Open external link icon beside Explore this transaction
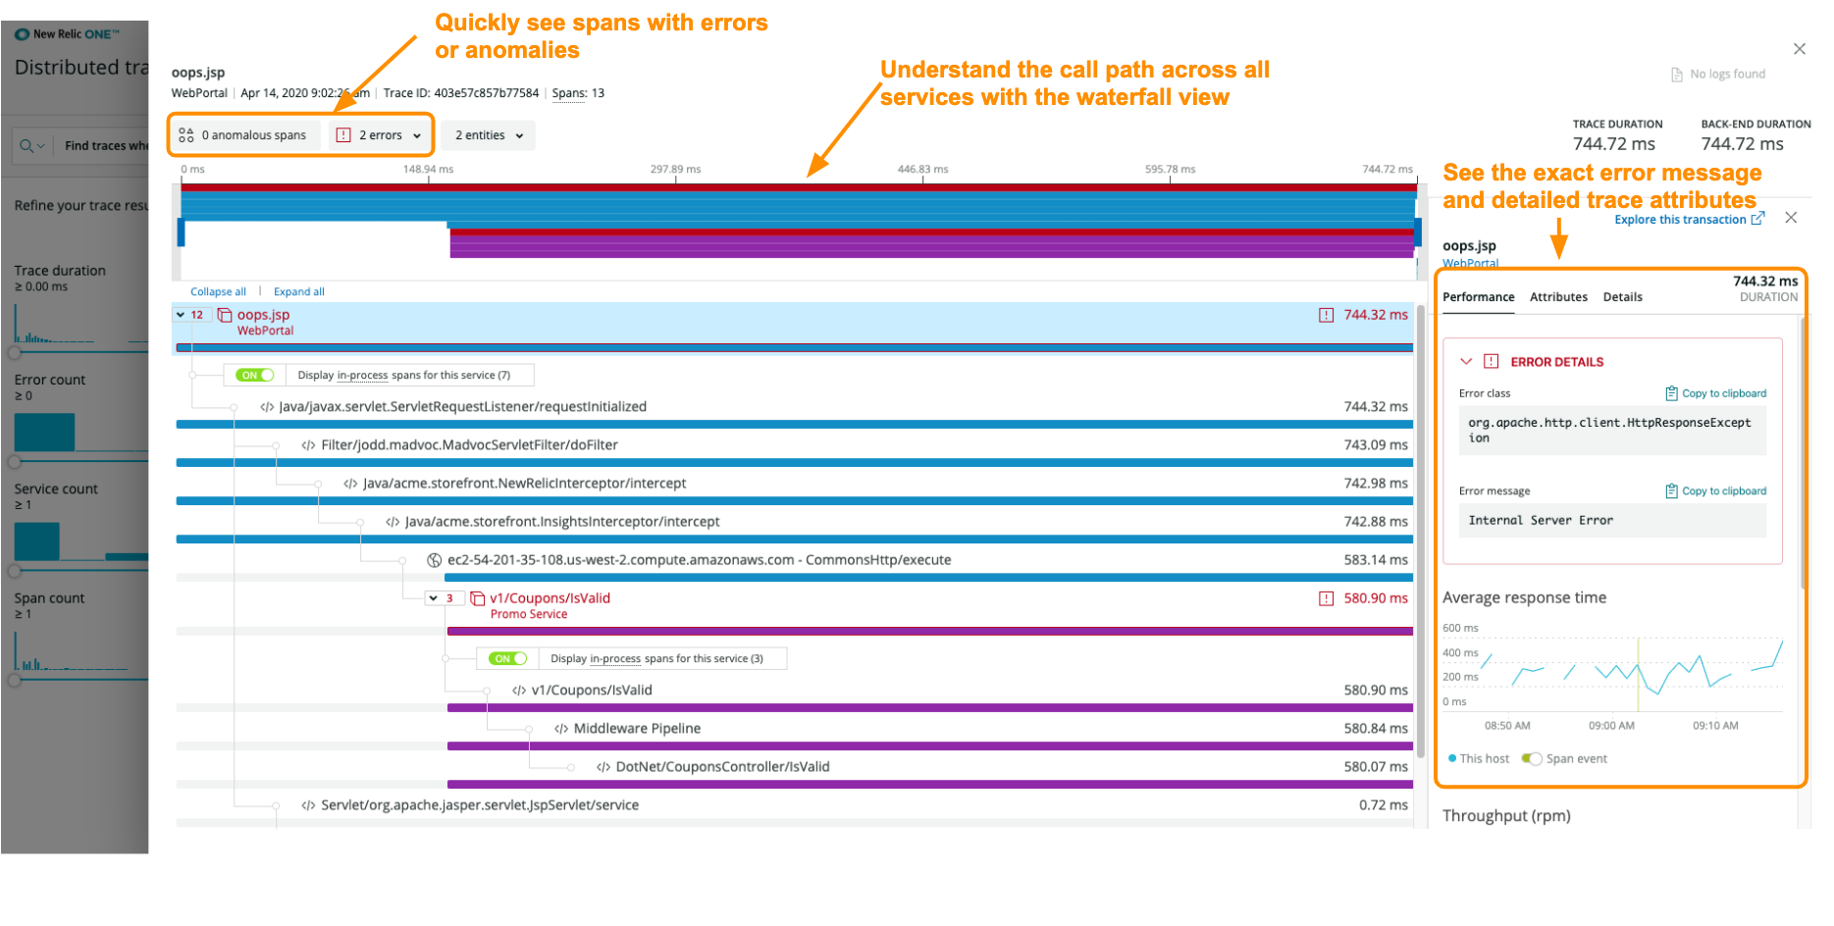 pos(1757,219)
